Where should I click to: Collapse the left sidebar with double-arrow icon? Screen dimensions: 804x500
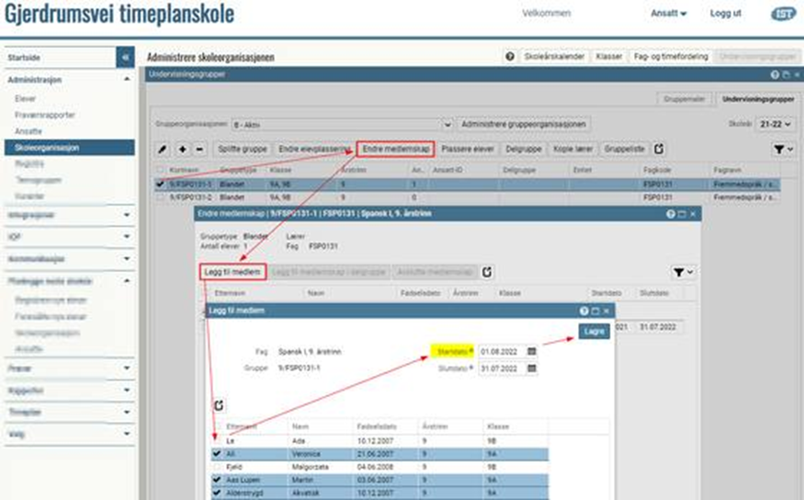[126, 57]
